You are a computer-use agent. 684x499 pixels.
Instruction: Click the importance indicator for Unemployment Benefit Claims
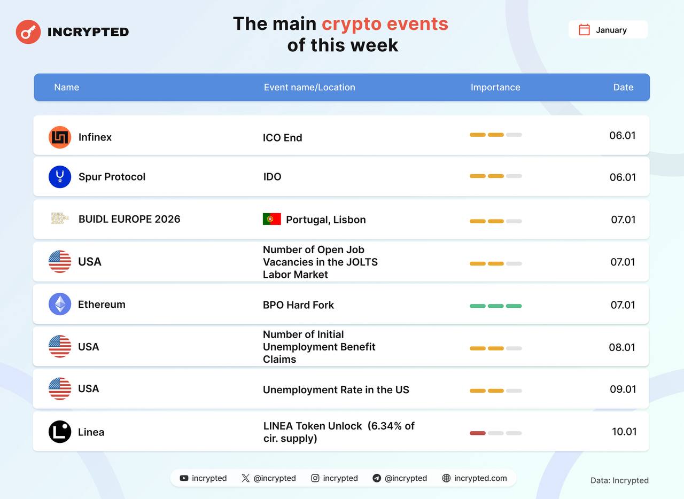(496, 348)
